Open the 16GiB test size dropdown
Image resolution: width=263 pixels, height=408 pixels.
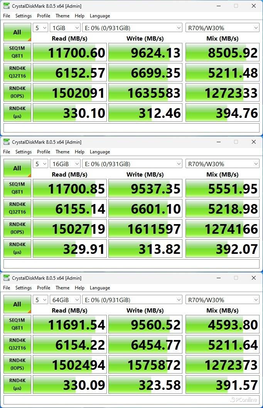pyautogui.click(x=65, y=164)
